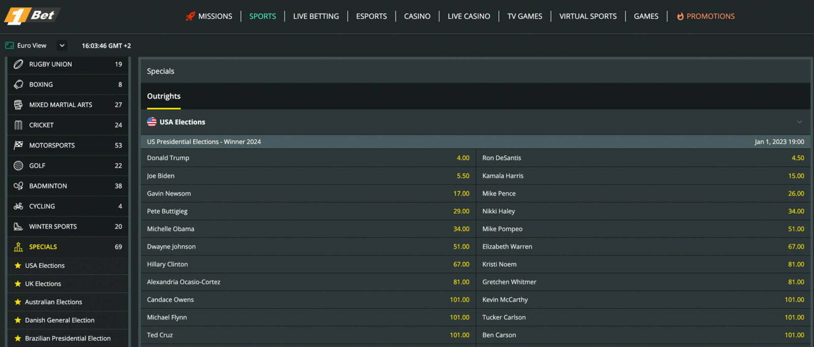
Task: Click the Winter Sports skate icon
Action: tap(18, 227)
